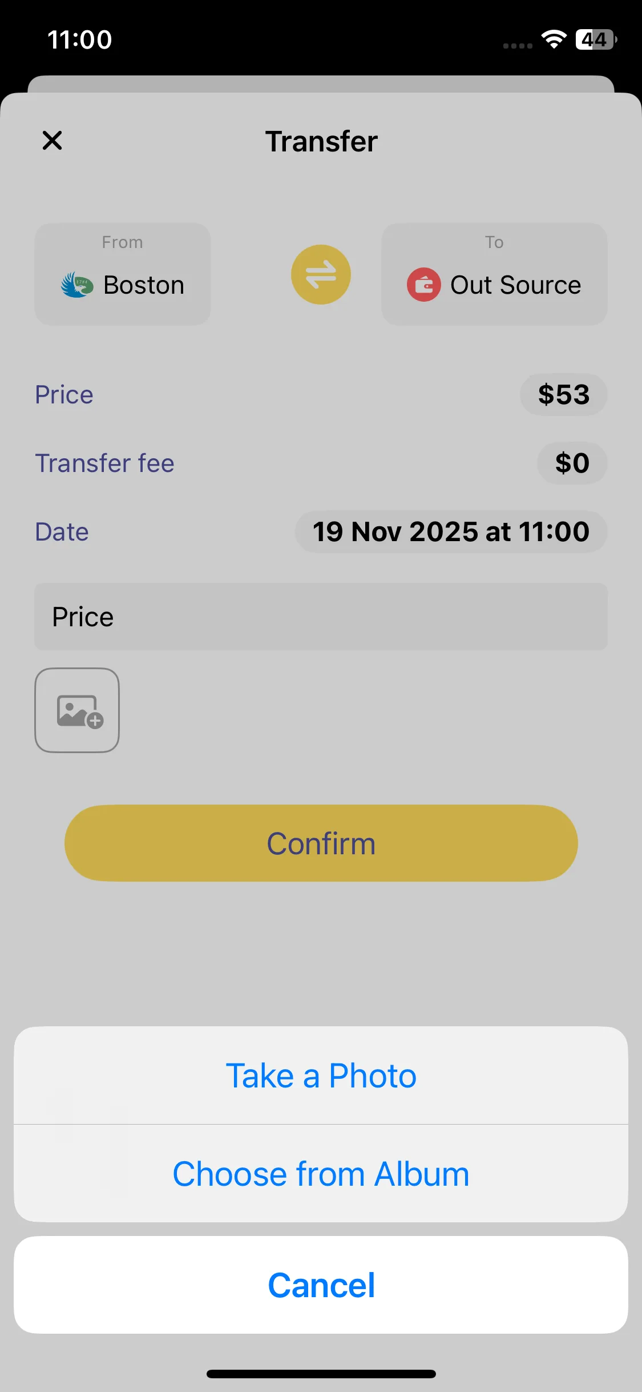
Task: Tap the Transfer title header
Action: 321,142
